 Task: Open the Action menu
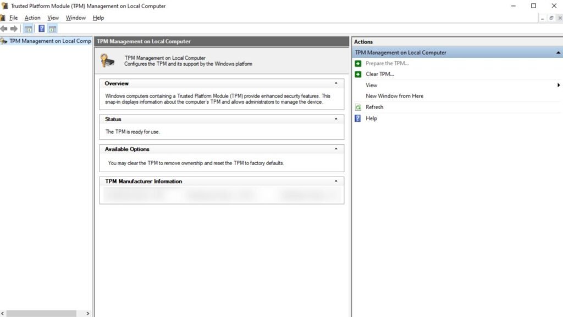point(32,18)
